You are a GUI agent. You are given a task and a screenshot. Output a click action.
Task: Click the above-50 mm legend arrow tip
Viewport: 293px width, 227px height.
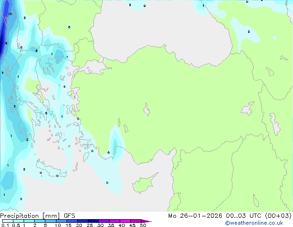tap(146, 221)
